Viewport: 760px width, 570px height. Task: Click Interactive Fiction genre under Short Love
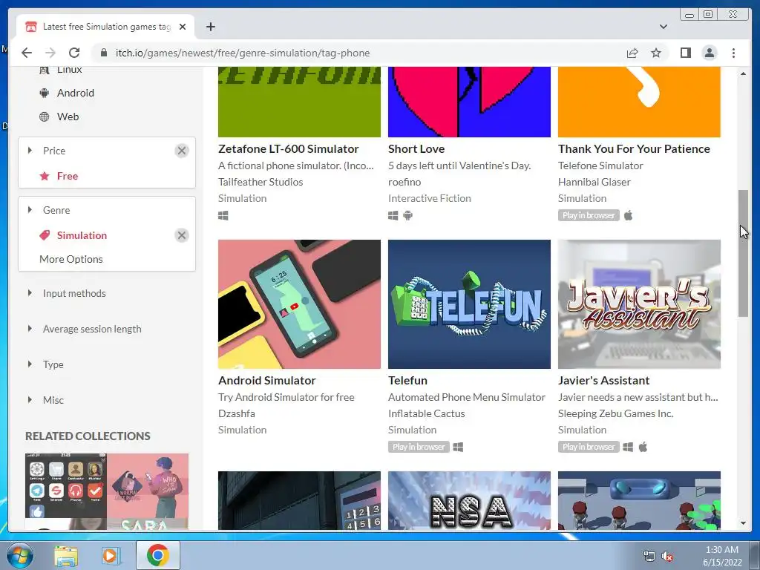pos(430,199)
